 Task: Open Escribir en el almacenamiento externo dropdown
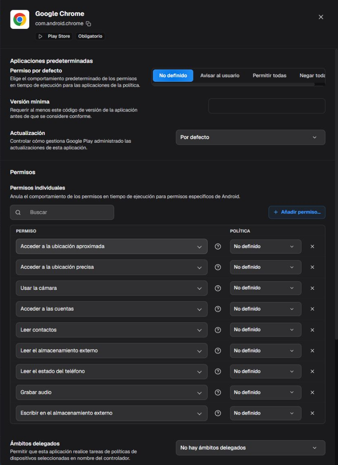[x=111, y=413]
